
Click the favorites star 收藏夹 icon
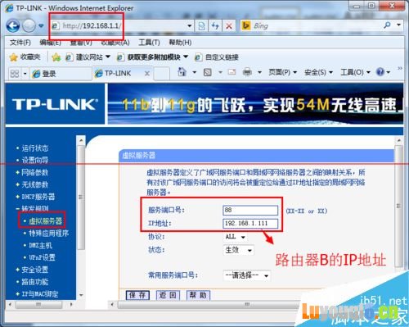(x=14, y=57)
